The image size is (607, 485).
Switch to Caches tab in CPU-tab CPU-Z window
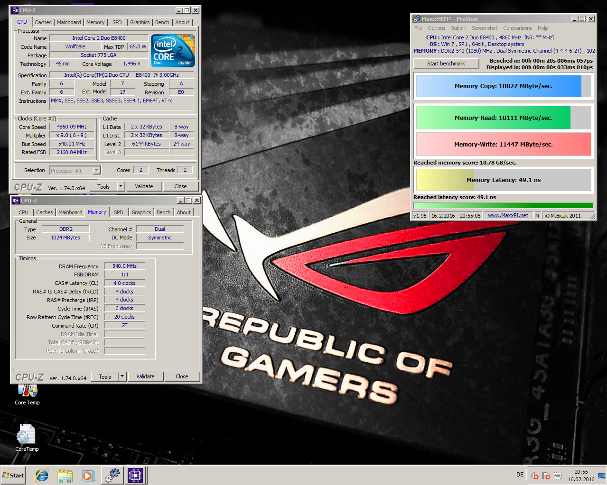43,22
